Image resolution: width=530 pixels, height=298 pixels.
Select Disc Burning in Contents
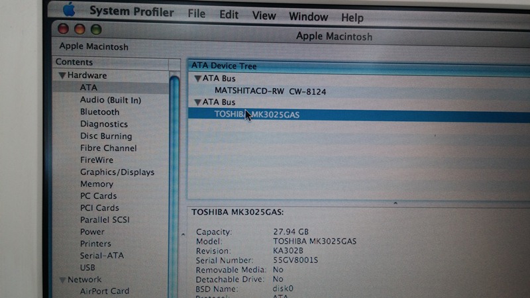click(x=106, y=136)
